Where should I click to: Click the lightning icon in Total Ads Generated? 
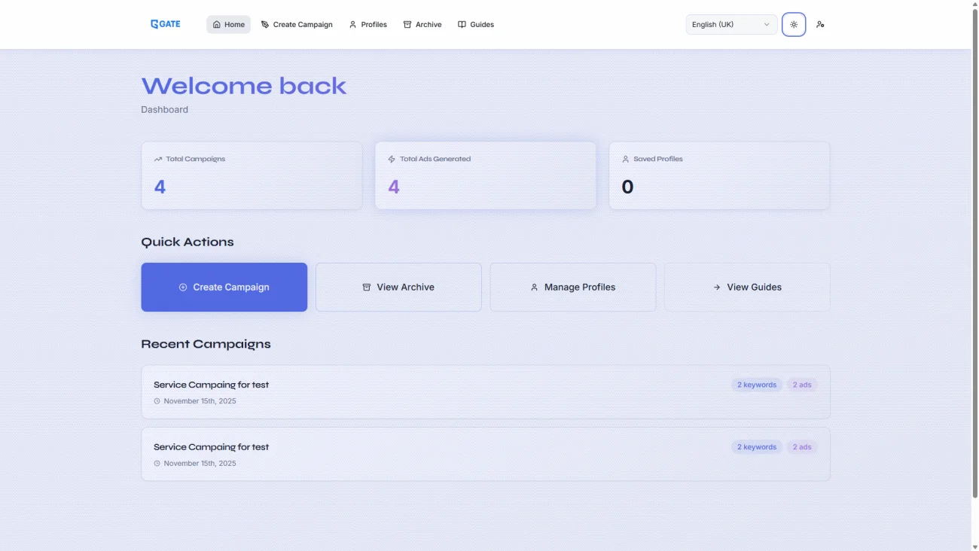392,160
